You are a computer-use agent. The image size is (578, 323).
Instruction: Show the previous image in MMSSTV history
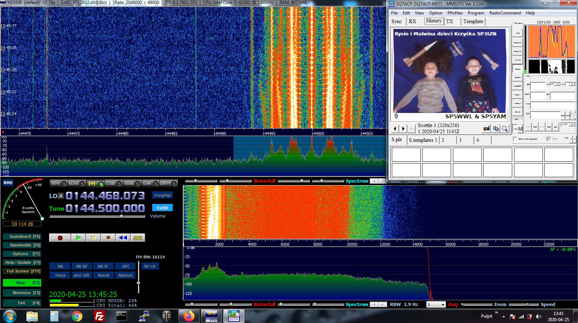pos(395,128)
